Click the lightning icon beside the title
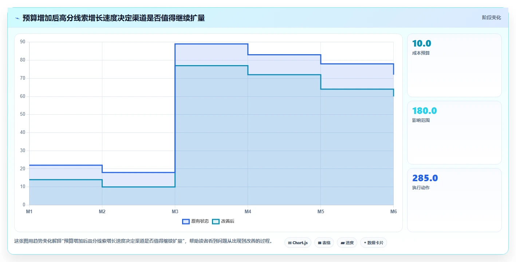516x262 pixels. [x=17, y=18]
